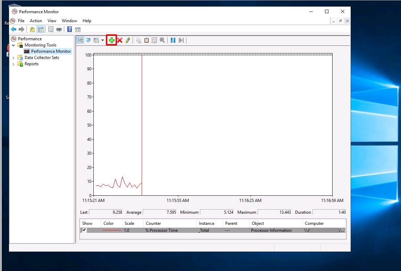The image size is (401, 271).
Task: Open the graph type dropdown arrow
Action: pos(102,40)
